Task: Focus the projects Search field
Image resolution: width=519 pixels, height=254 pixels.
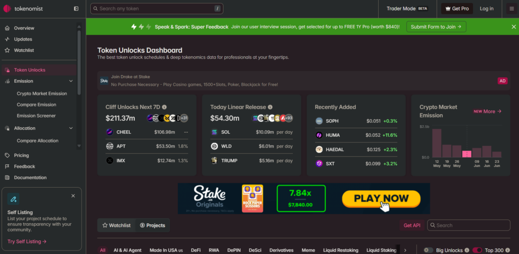Action: [x=469, y=225]
